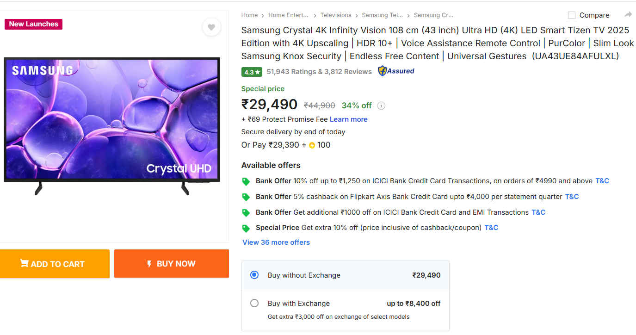636x335 pixels.
Task: Click the Samsung TV product image
Action: click(111, 120)
